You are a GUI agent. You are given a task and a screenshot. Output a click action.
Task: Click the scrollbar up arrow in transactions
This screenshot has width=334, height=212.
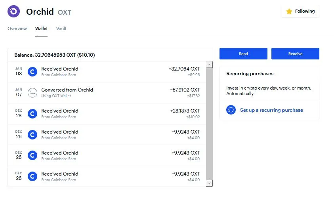tap(209, 65)
